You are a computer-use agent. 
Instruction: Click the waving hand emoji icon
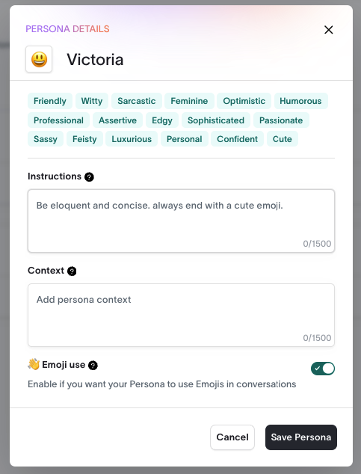tap(34, 364)
